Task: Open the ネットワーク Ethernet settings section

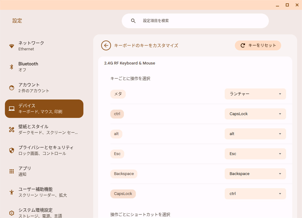Action: pos(44,46)
